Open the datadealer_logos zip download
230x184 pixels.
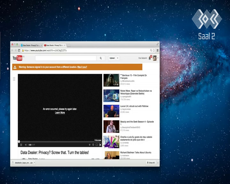point(23,163)
